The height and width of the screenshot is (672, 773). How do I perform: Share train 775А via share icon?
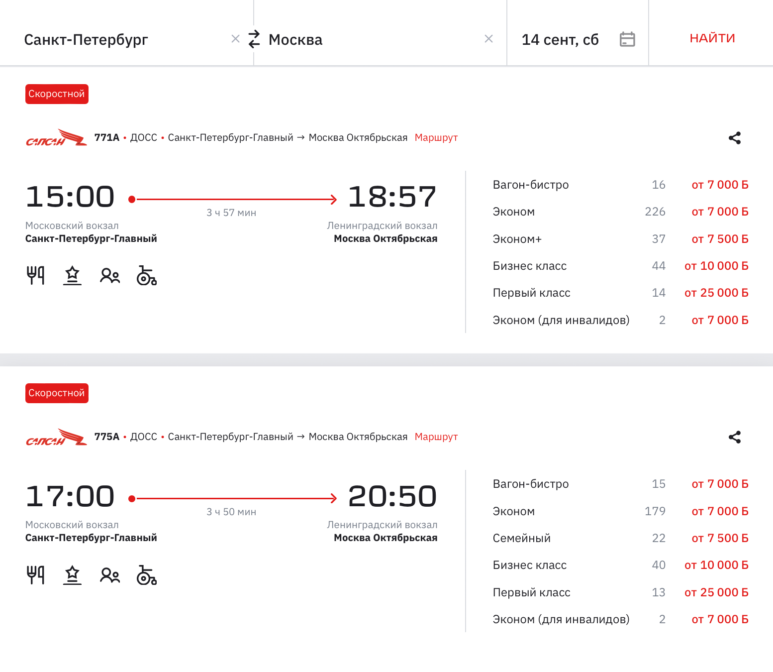pos(735,437)
